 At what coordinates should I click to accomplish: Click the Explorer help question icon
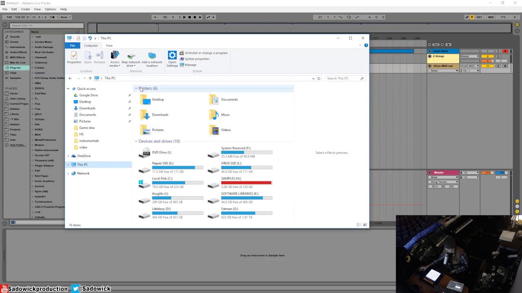coord(366,46)
